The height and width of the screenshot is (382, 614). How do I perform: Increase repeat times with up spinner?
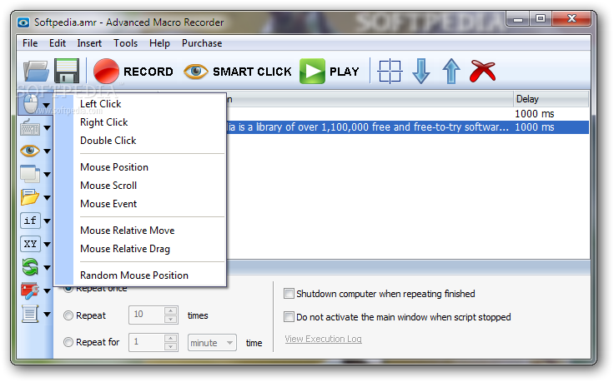[171, 311]
